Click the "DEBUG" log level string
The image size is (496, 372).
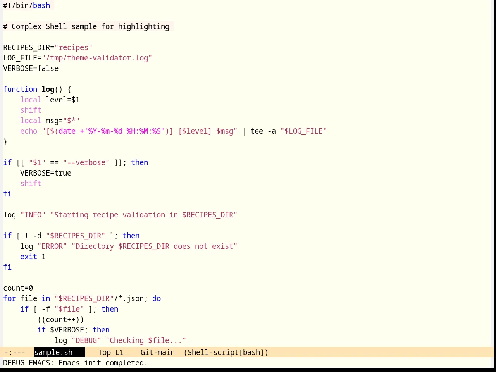coord(86,340)
